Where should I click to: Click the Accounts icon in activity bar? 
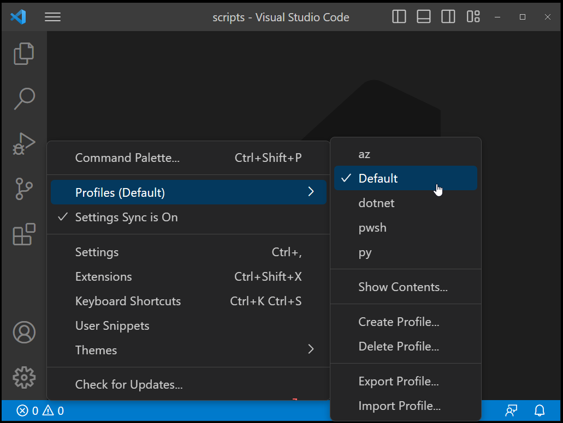click(24, 332)
